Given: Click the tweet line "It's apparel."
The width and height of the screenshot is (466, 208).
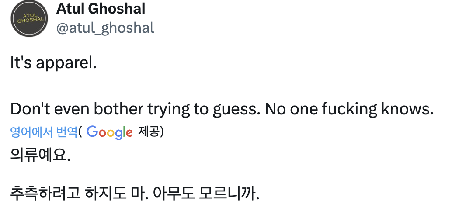Looking at the screenshot, I should pos(53,64).
